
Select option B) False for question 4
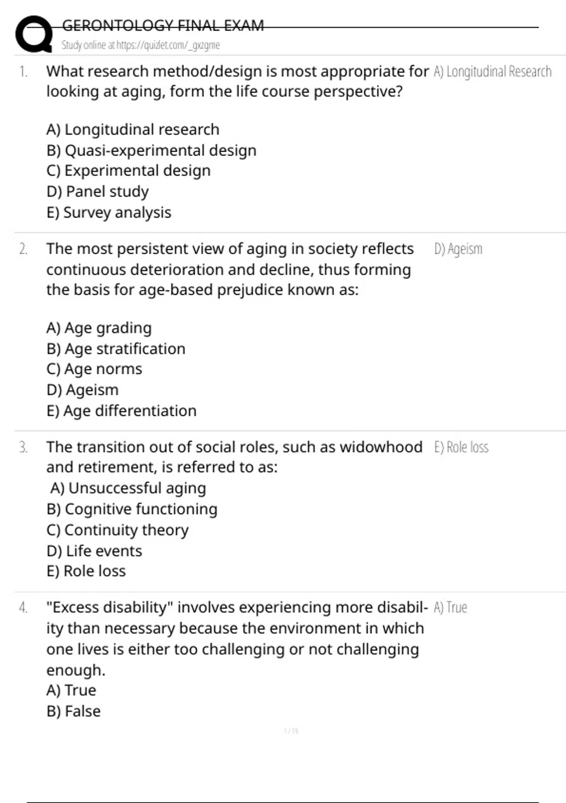pos(74,711)
